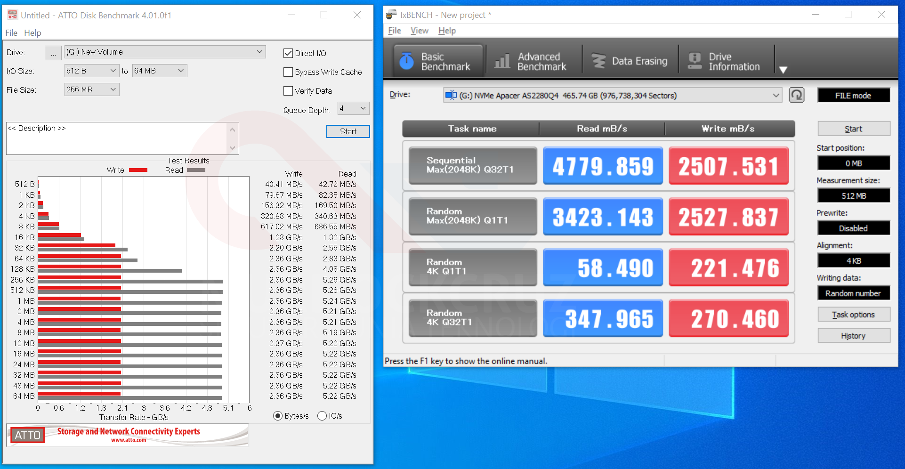Click the Measurement size 512 MB field
The height and width of the screenshot is (469, 905).
coord(854,195)
